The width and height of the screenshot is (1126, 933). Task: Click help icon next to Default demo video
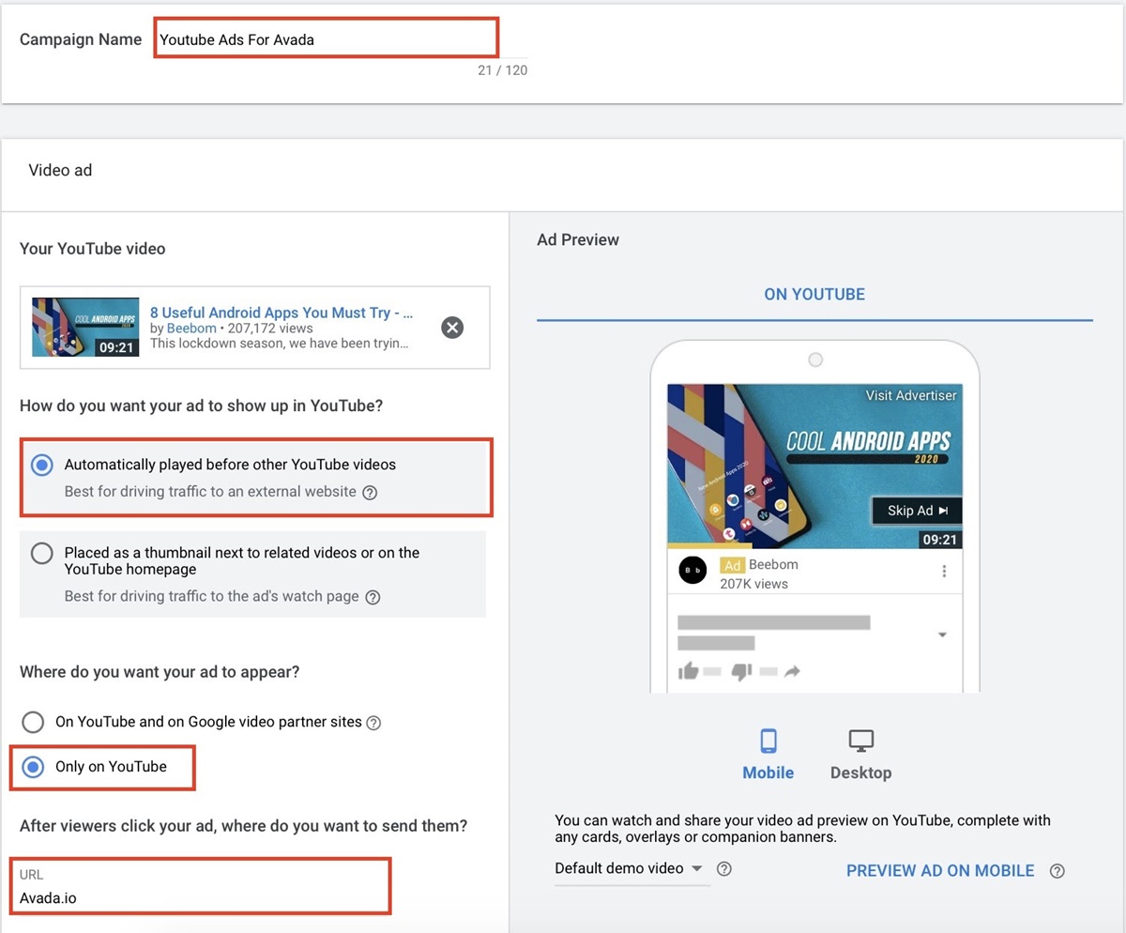pos(723,869)
